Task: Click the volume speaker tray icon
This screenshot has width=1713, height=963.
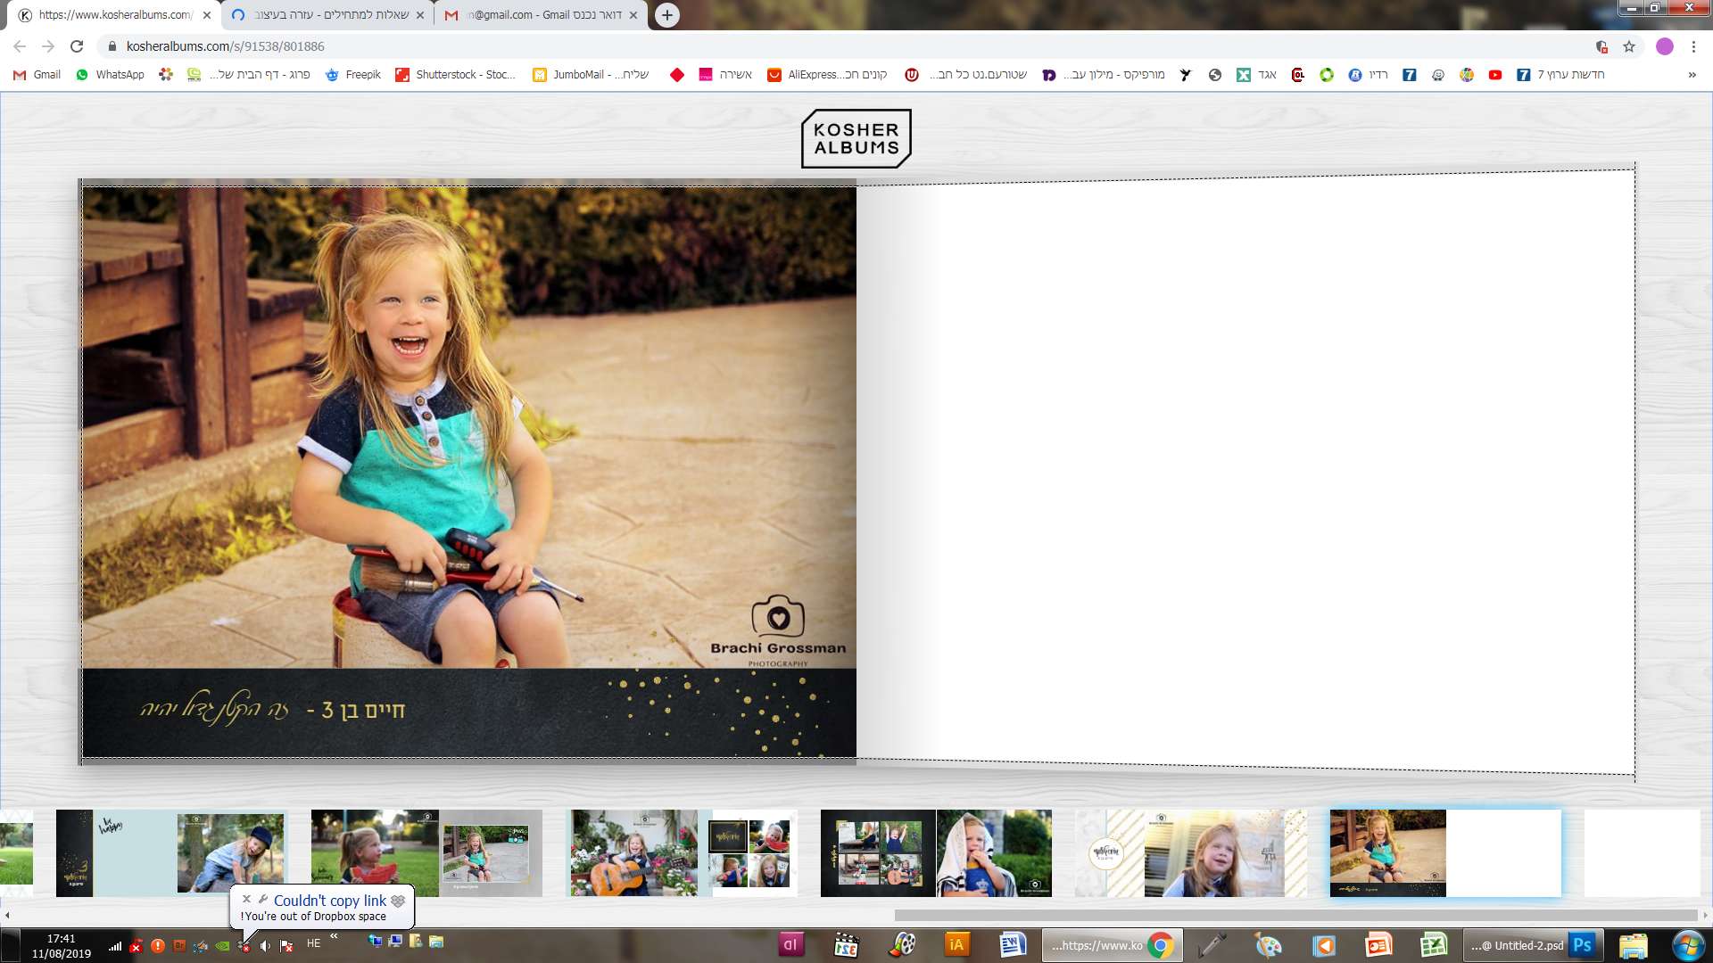Action: (265, 946)
